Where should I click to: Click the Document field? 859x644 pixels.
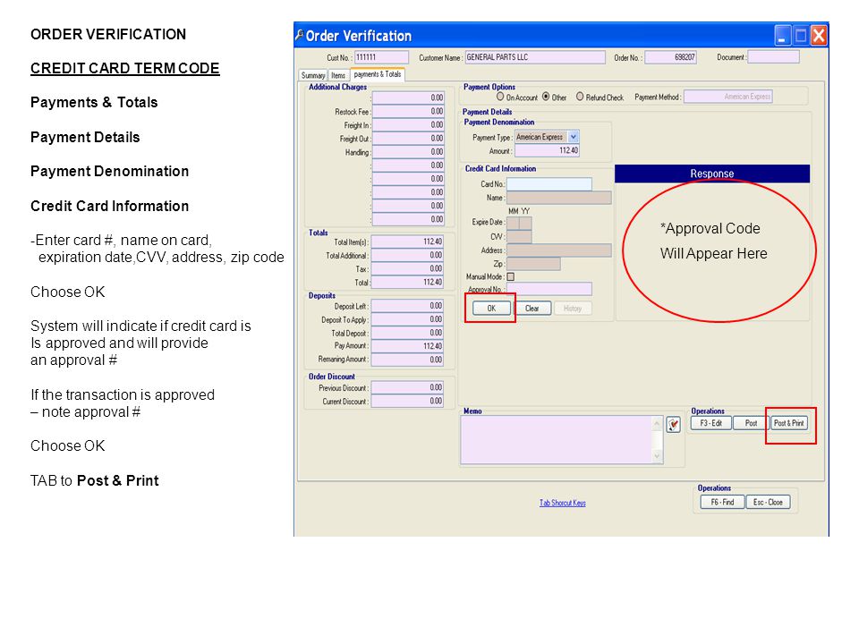(x=773, y=57)
